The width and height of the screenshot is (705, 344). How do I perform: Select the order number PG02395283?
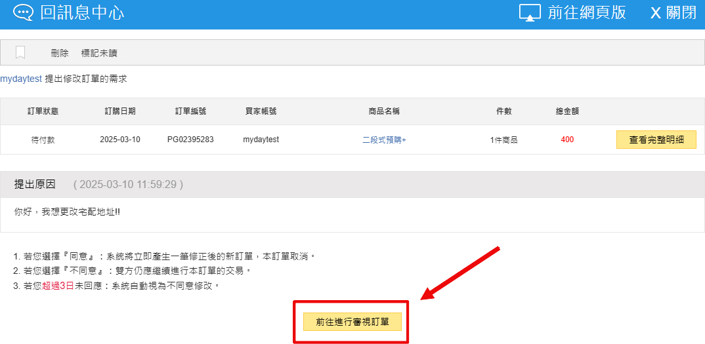coord(190,140)
